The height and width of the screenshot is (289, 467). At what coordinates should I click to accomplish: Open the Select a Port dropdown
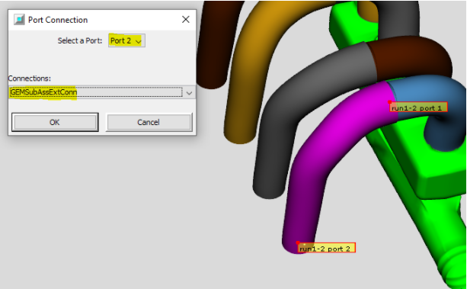(x=126, y=40)
